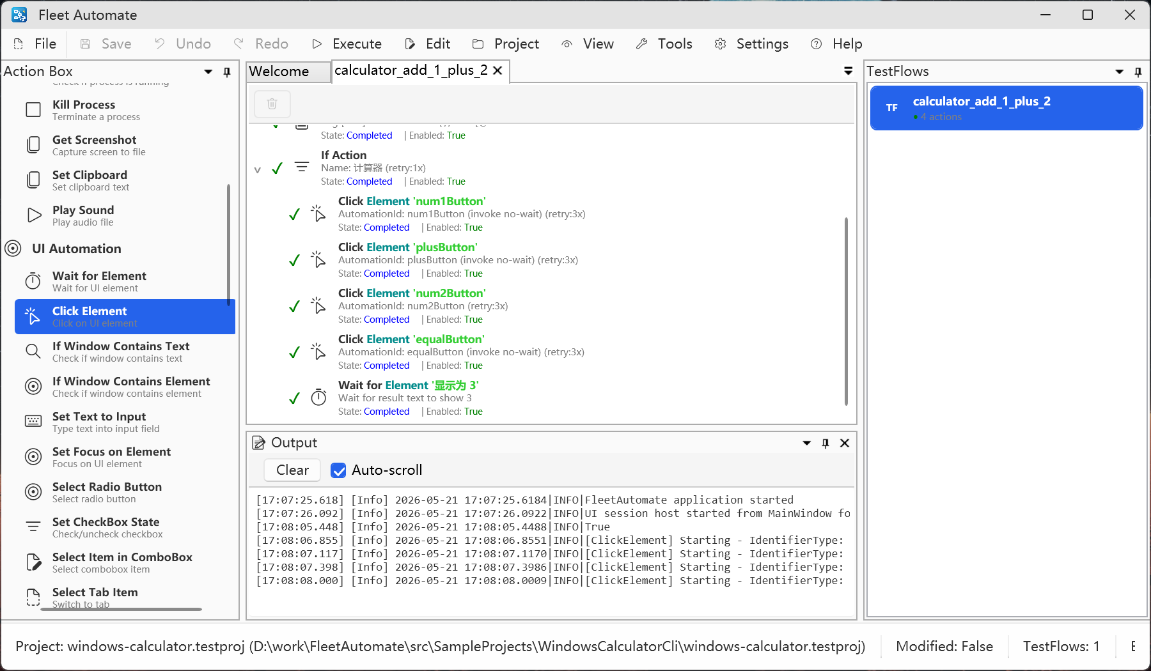Click the Get Screenshot action icon
The height and width of the screenshot is (671, 1151).
pos(33,145)
